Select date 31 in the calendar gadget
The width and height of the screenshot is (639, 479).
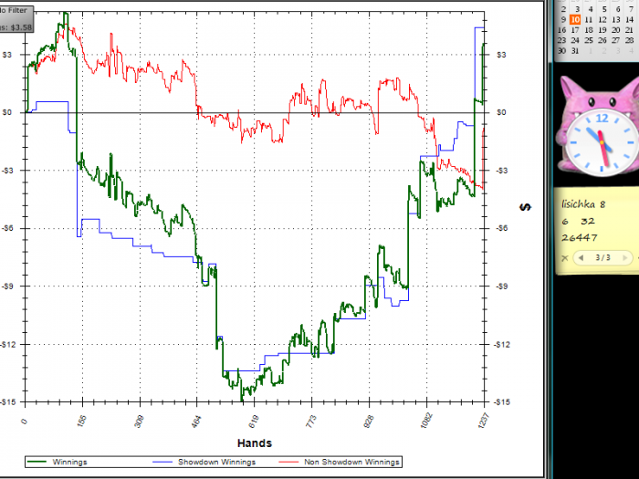[575, 51]
